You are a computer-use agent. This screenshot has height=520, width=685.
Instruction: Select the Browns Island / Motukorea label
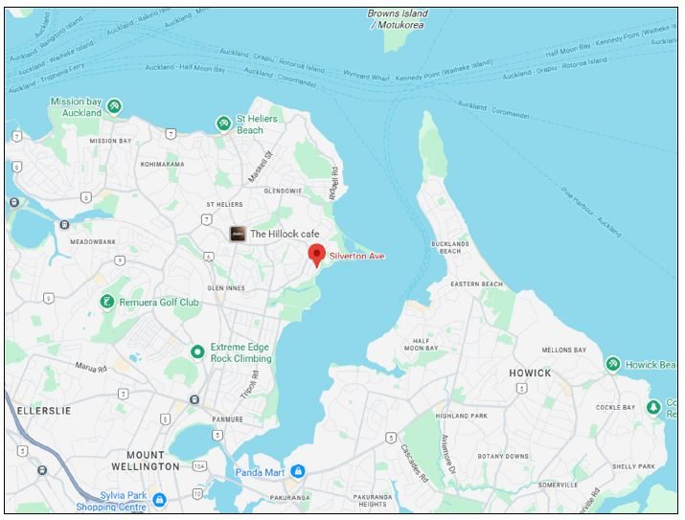click(398, 19)
